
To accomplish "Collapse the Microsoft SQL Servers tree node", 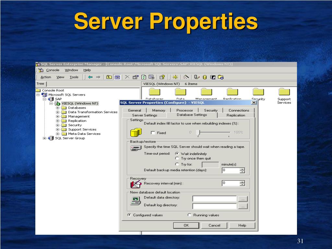I will tap(38, 95).
